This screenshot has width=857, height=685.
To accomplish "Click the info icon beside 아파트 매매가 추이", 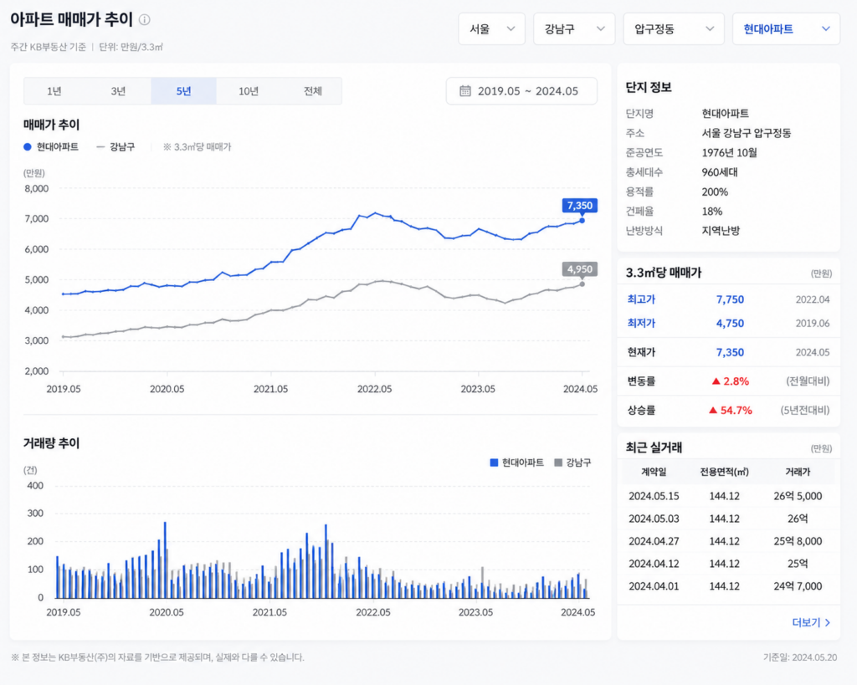I will tap(144, 20).
